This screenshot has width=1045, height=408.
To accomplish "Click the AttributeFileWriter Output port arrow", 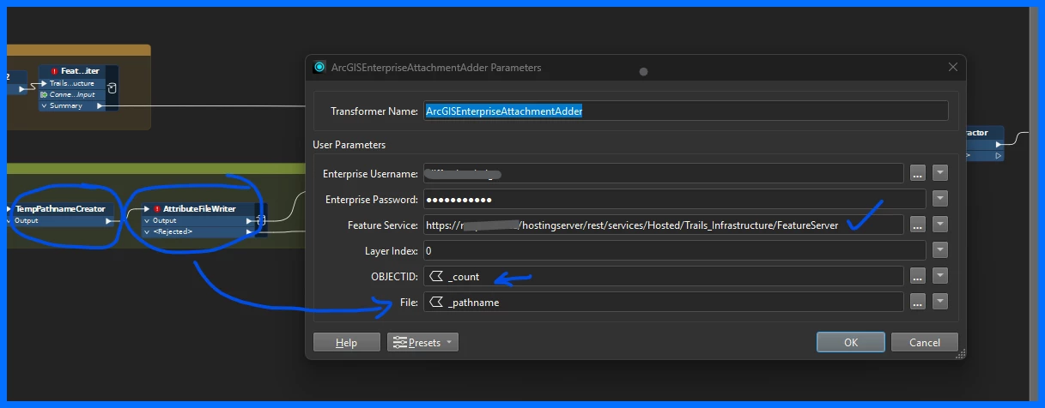I will tap(250, 220).
